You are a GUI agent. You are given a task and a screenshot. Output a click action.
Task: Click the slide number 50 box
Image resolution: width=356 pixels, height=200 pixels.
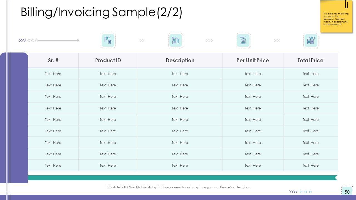[347, 192]
